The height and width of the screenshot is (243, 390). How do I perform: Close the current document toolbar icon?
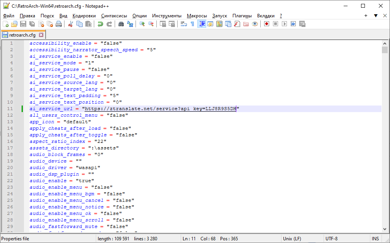pos(41,24)
